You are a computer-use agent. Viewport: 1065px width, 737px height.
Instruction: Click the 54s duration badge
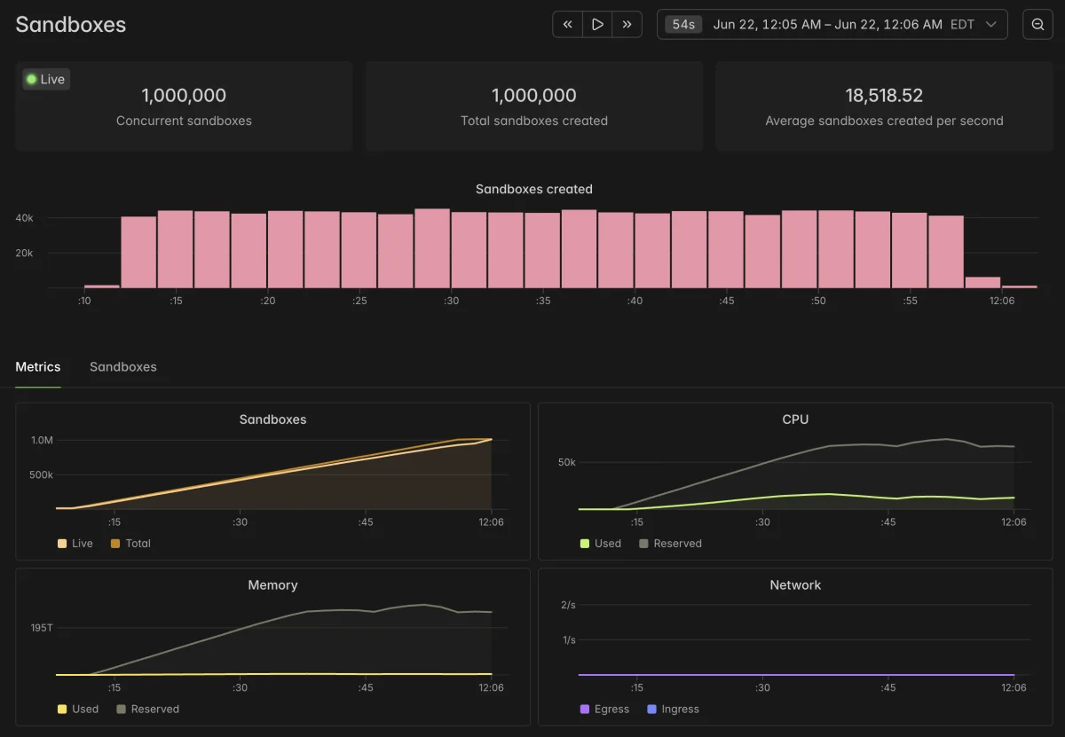pos(683,25)
